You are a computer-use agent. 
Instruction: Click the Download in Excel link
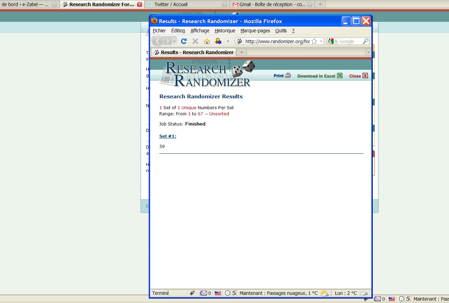pyautogui.click(x=316, y=76)
